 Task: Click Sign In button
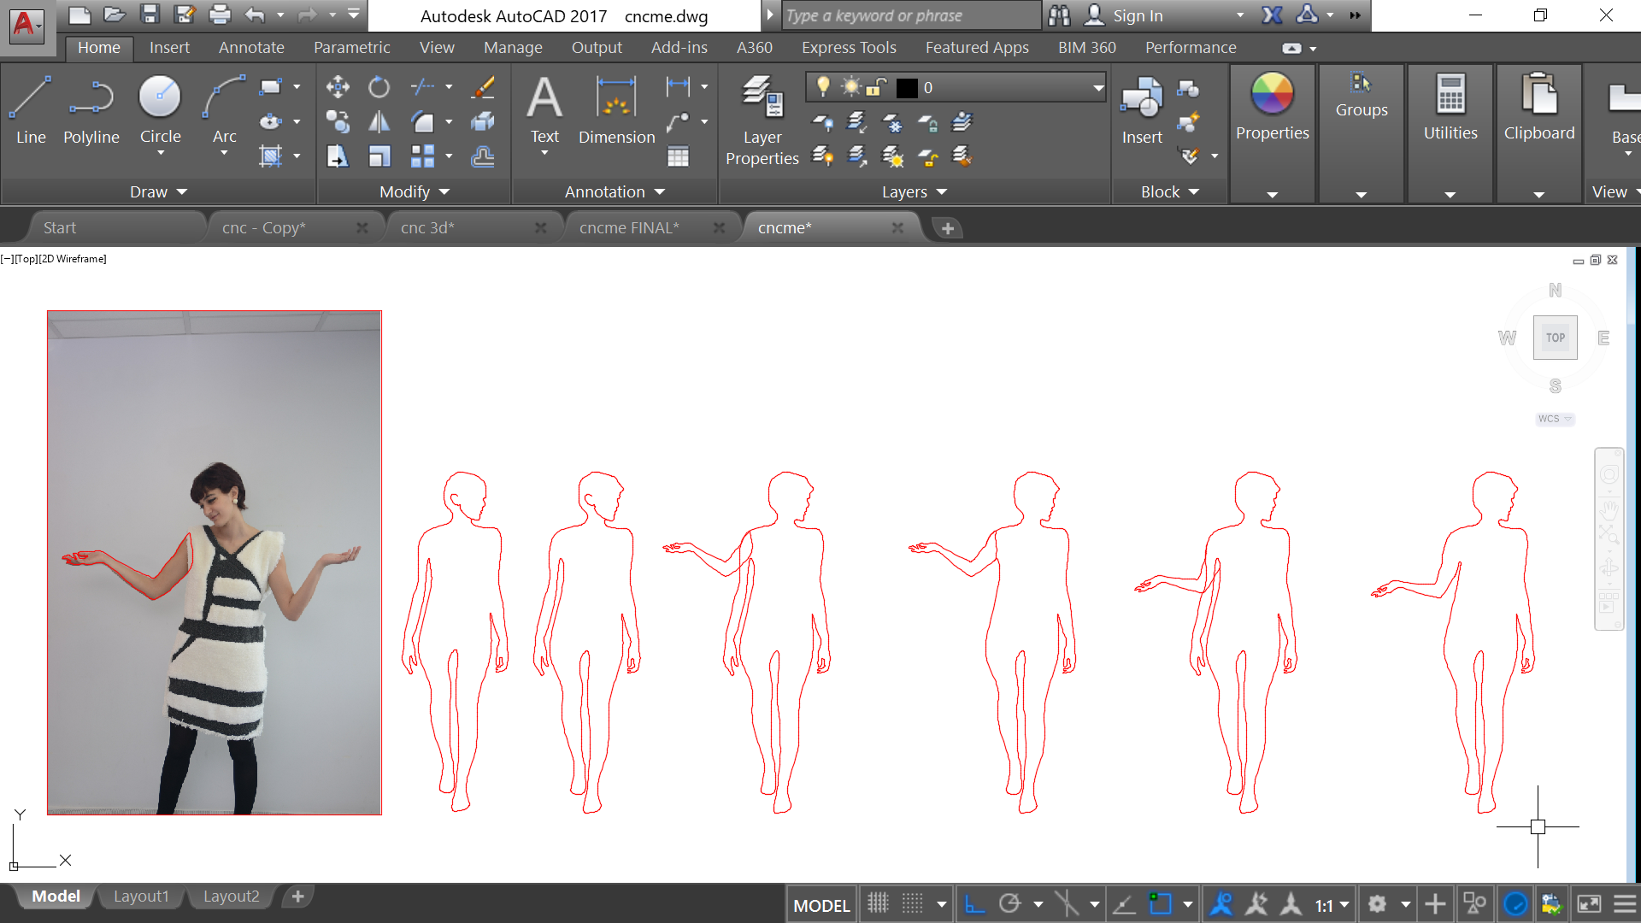pyautogui.click(x=1137, y=15)
